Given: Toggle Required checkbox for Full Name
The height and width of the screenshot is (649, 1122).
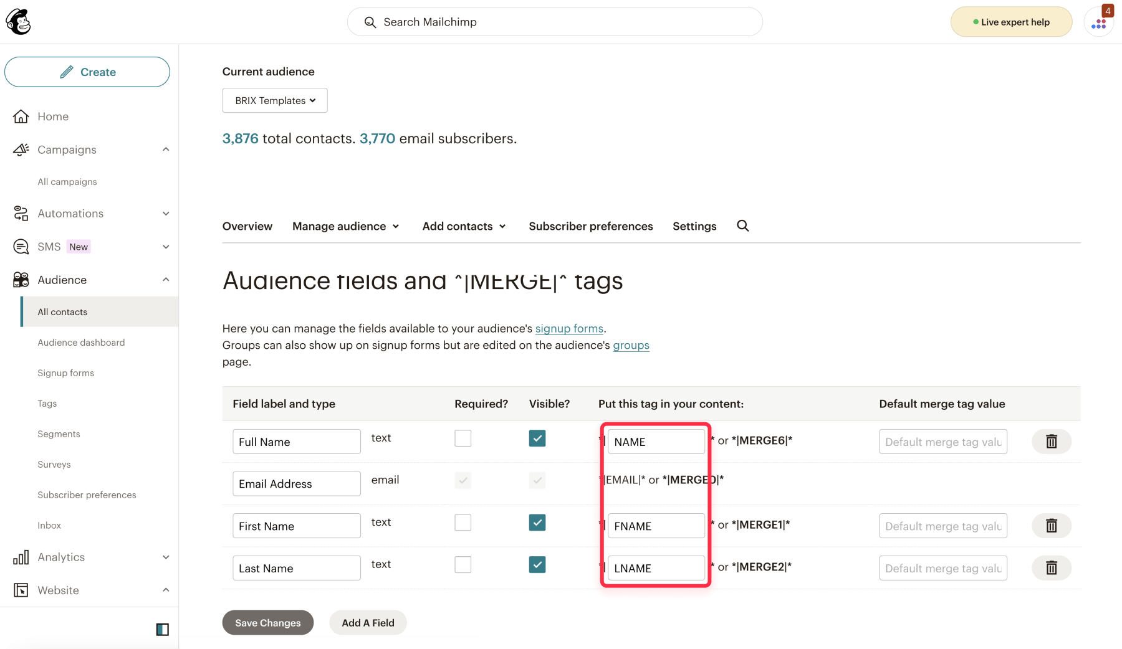Looking at the screenshot, I should point(463,438).
